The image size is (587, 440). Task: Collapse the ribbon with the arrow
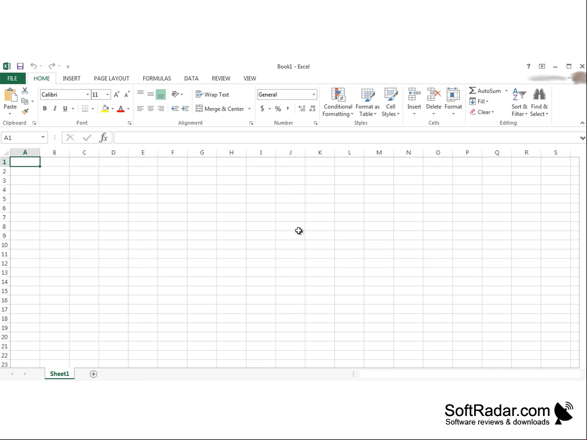point(582,122)
